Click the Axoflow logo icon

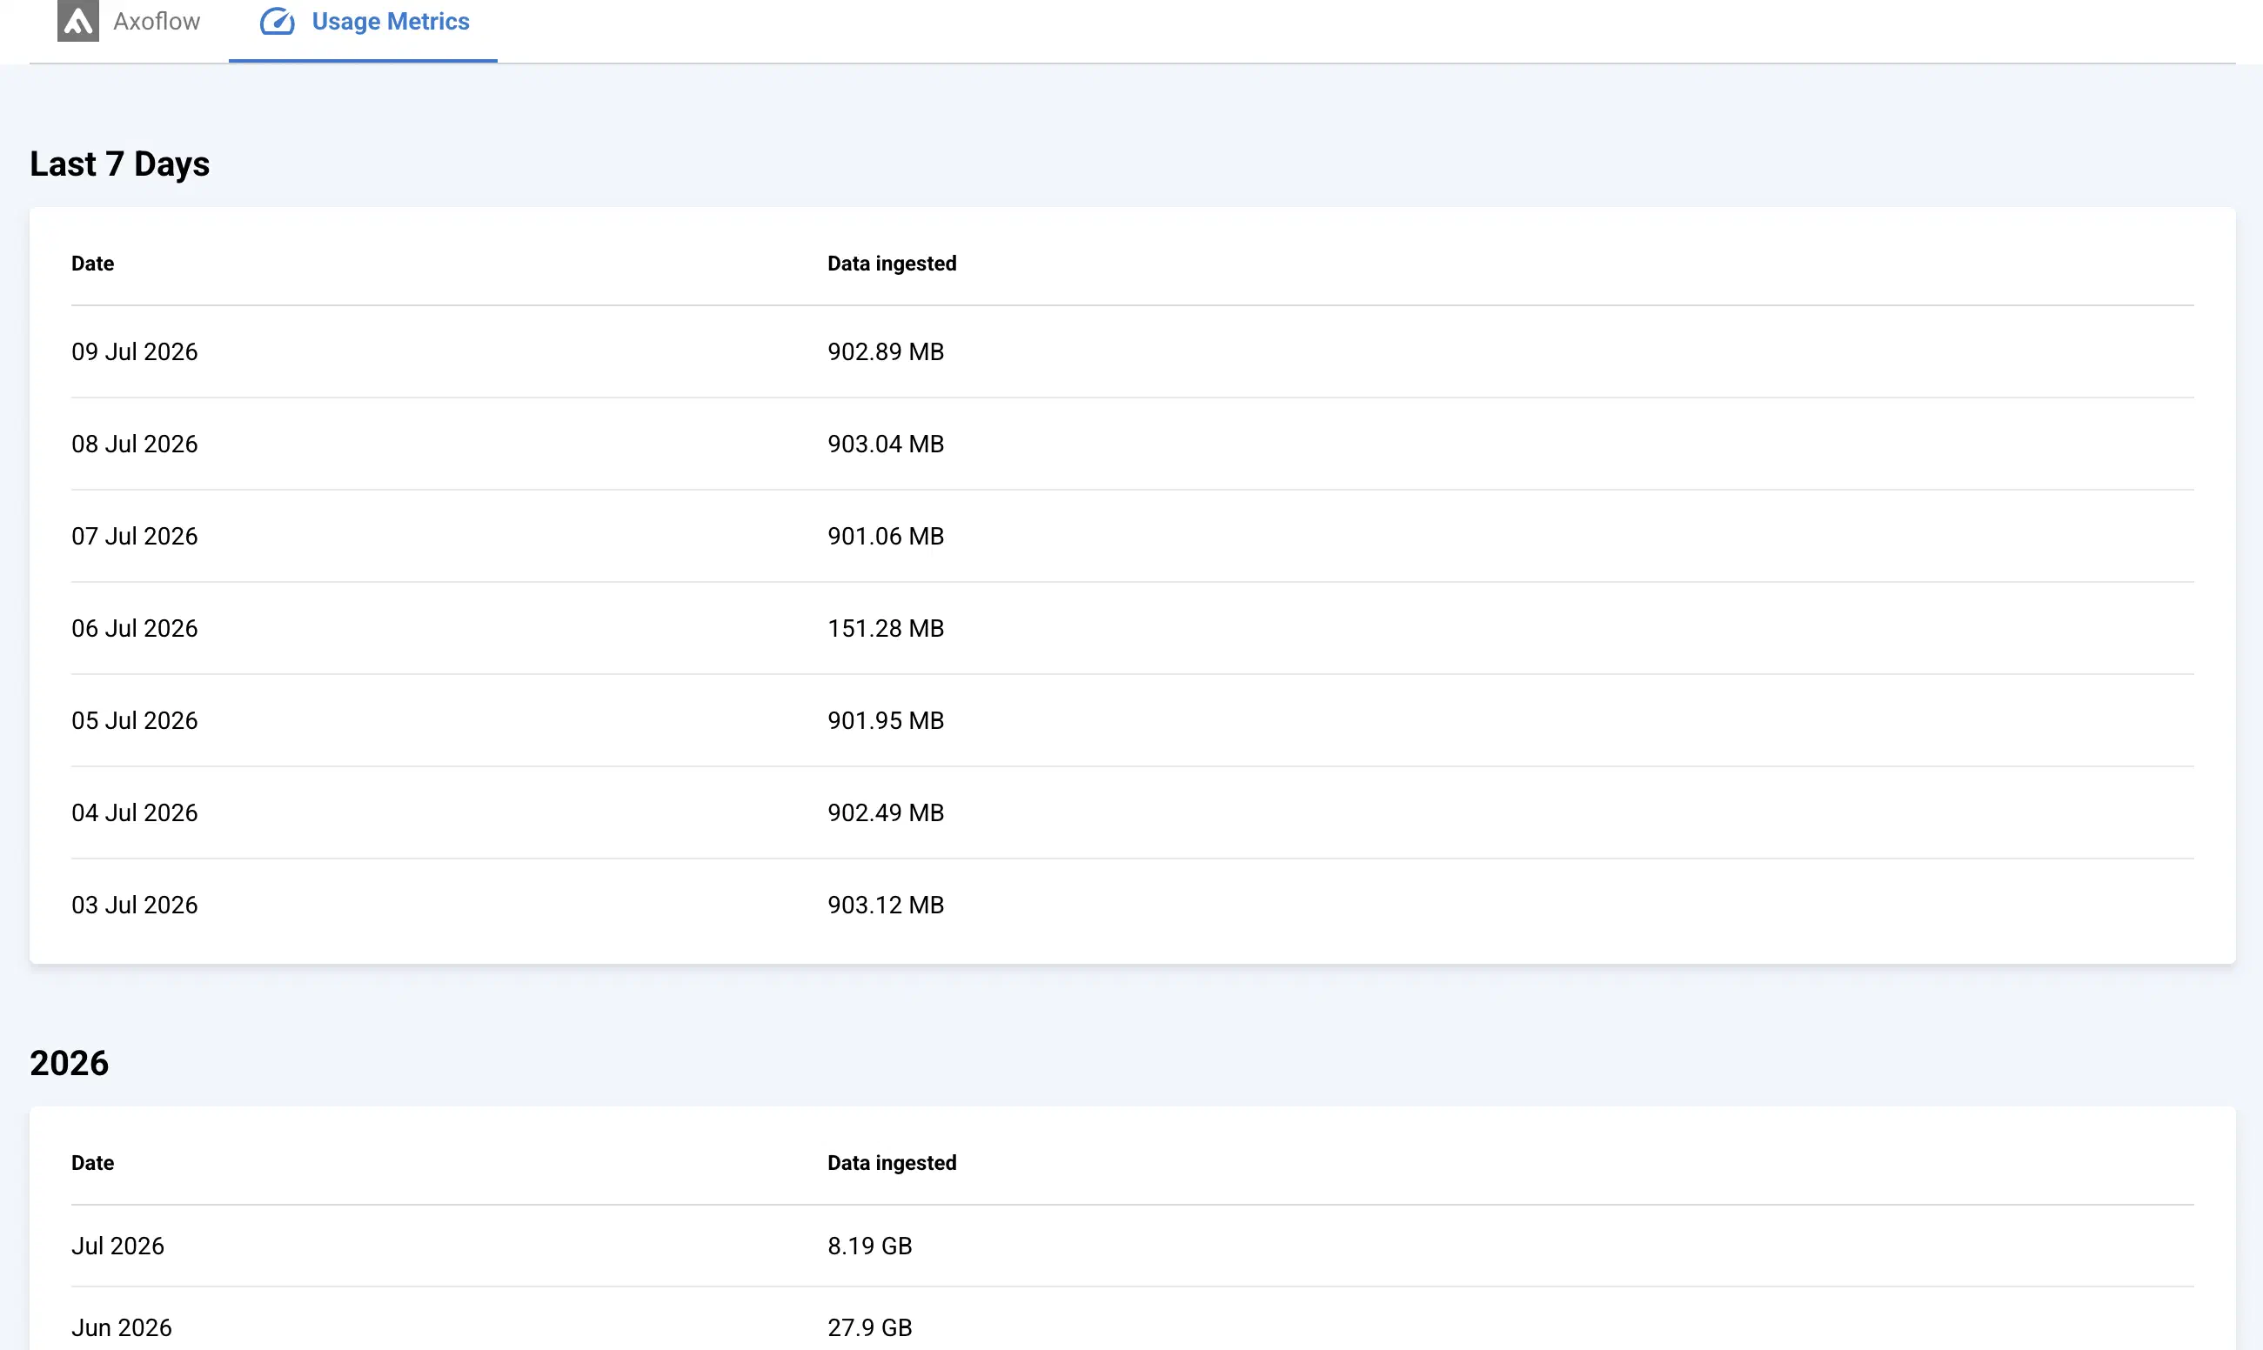coord(78,21)
